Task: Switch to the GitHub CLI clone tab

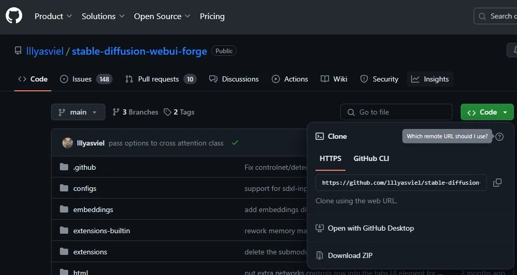Action: (371, 158)
